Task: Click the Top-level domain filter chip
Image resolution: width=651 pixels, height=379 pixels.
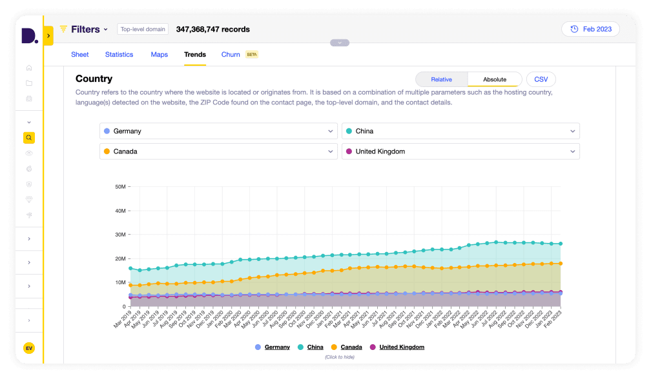Action: (143, 30)
